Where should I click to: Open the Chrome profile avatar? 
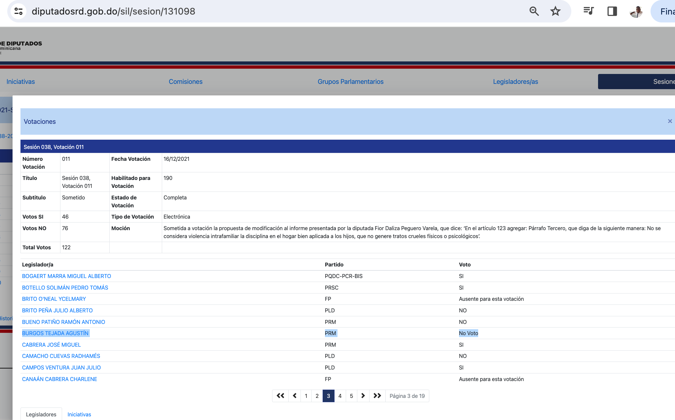coord(636,11)
